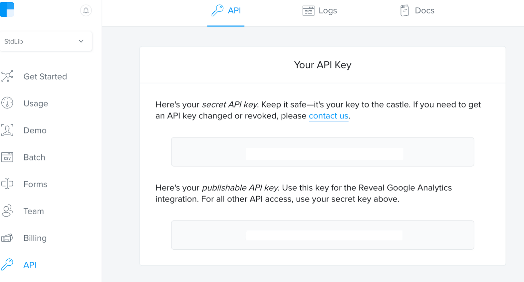Click the Billing credit card icon
The width and height of the screenshot is (524, 282).
7,238
